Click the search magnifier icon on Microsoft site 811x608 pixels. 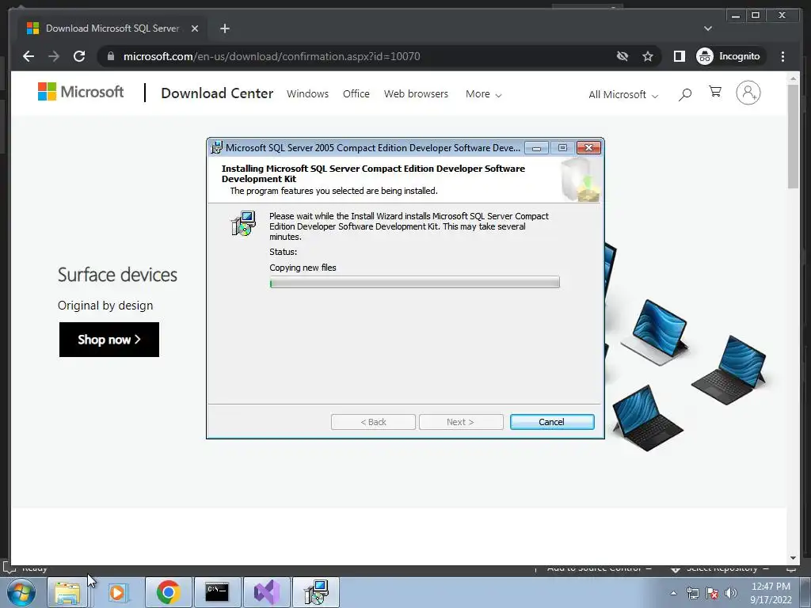pos(685,94)
